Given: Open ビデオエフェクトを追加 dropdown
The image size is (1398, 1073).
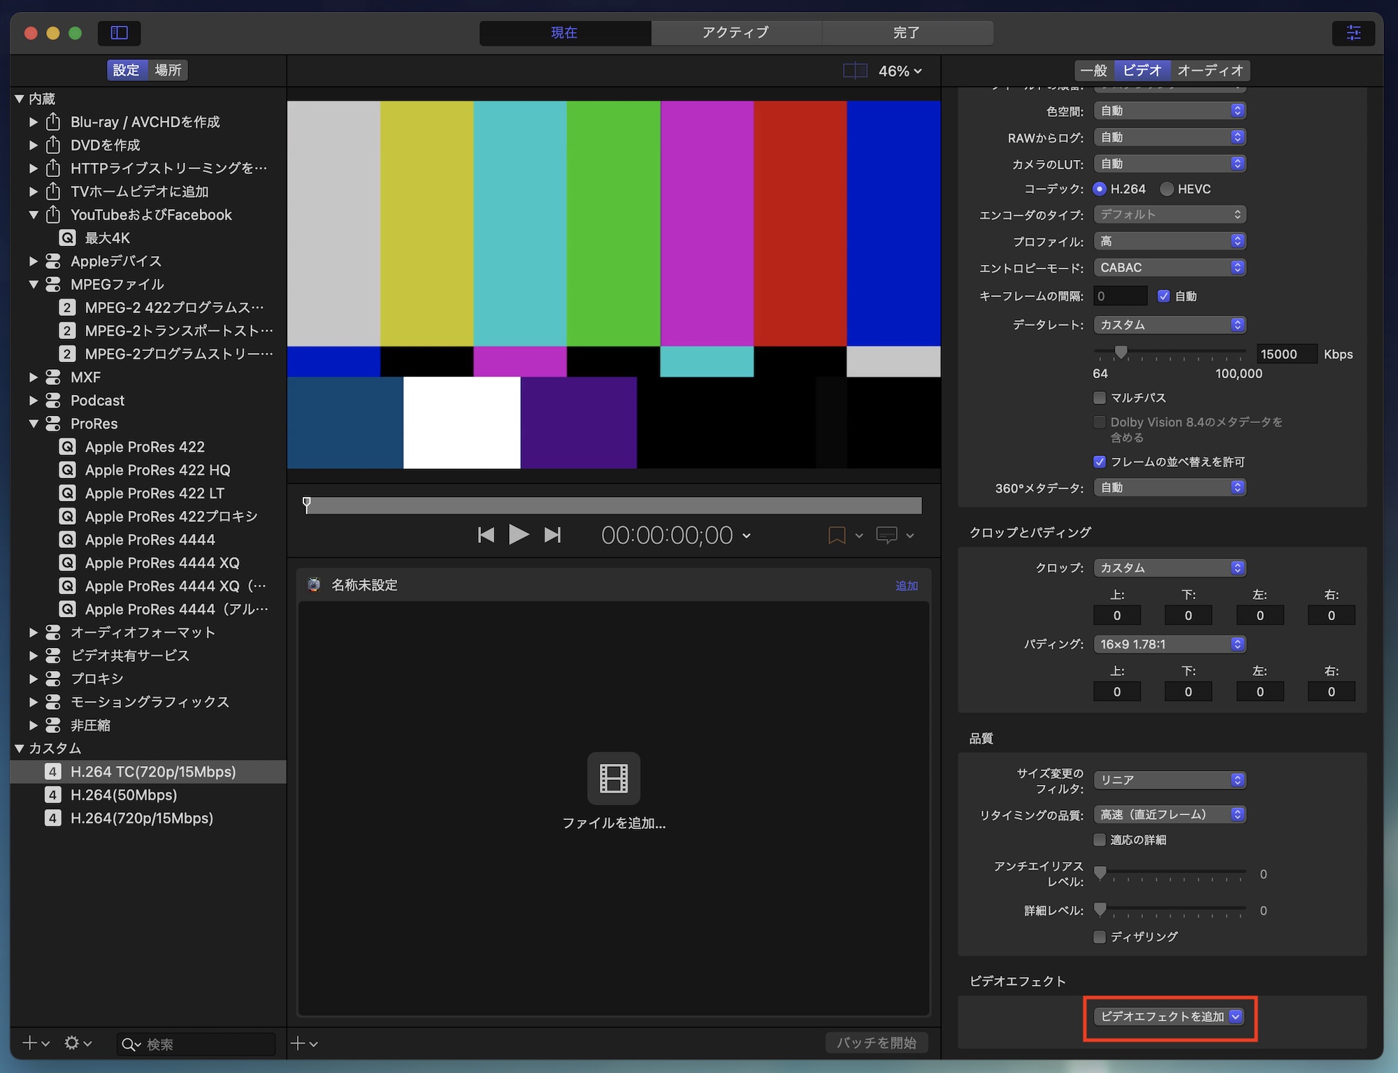Looking at the screenshot, I should click(1169, 1016).
